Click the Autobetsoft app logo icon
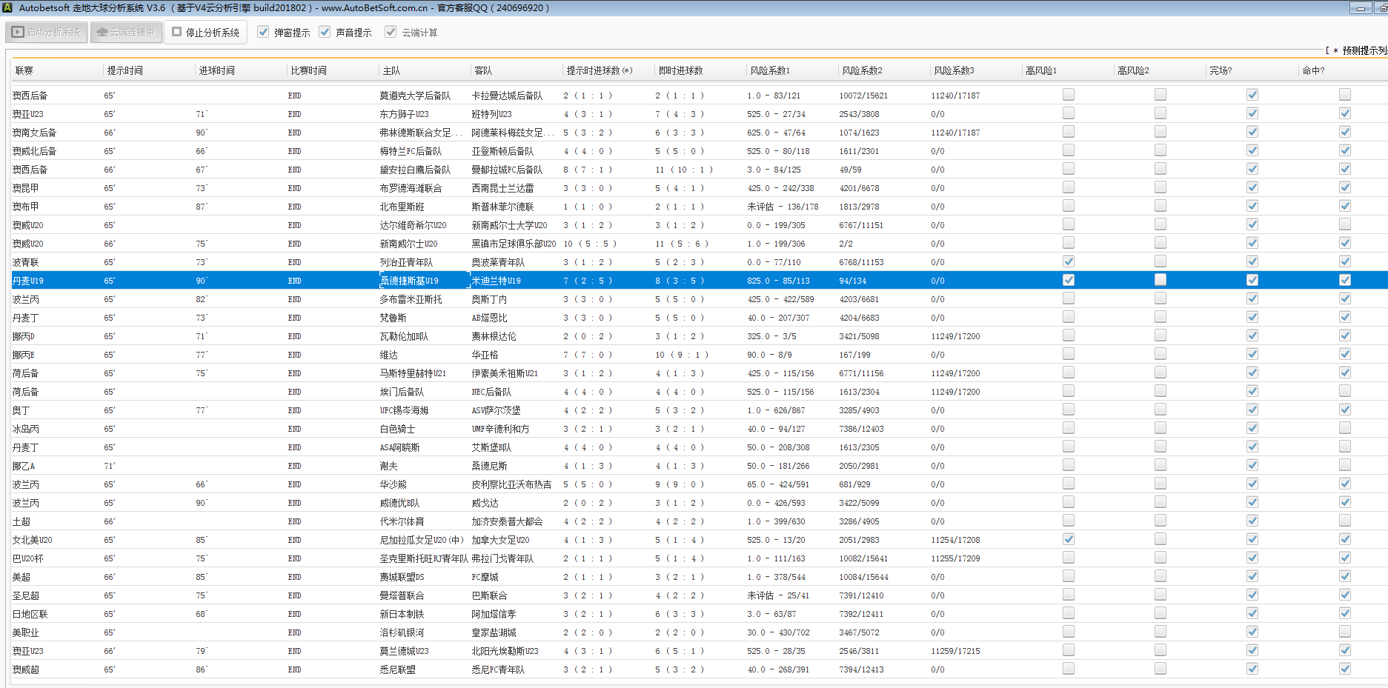Viewport: 1388px width, 688px height. (7, 7)
